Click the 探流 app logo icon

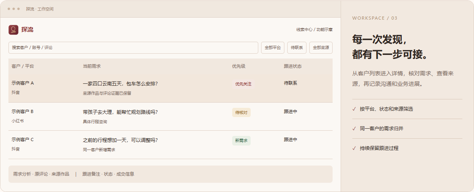point(14,30)
